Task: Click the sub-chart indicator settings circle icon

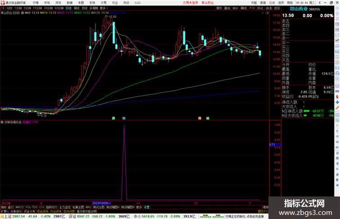Action: 2,122
